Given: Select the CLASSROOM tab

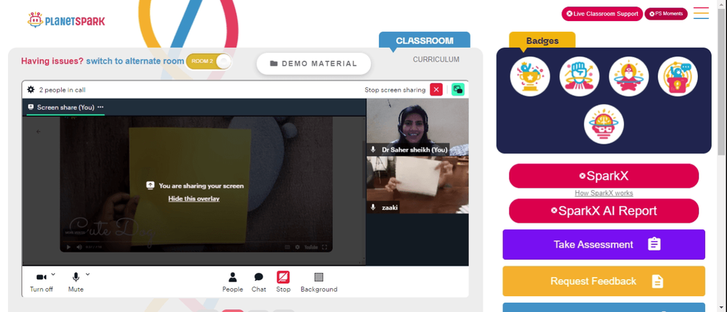Looking at the screenshot, I should [x=425, y=41].
